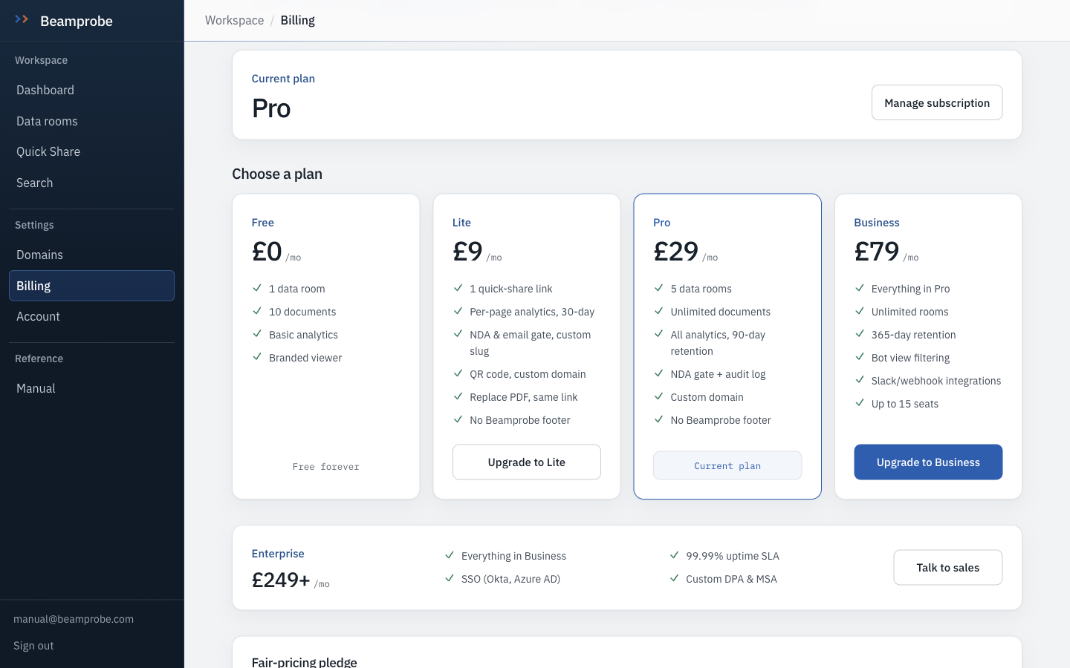1070x668 pixels.
Task: Go to Data rooms page
Action: coord(91,121)
